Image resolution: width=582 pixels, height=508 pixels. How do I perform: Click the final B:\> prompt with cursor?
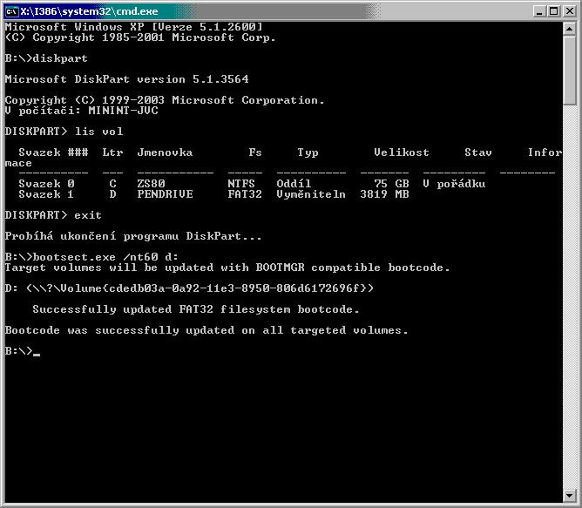22,351
